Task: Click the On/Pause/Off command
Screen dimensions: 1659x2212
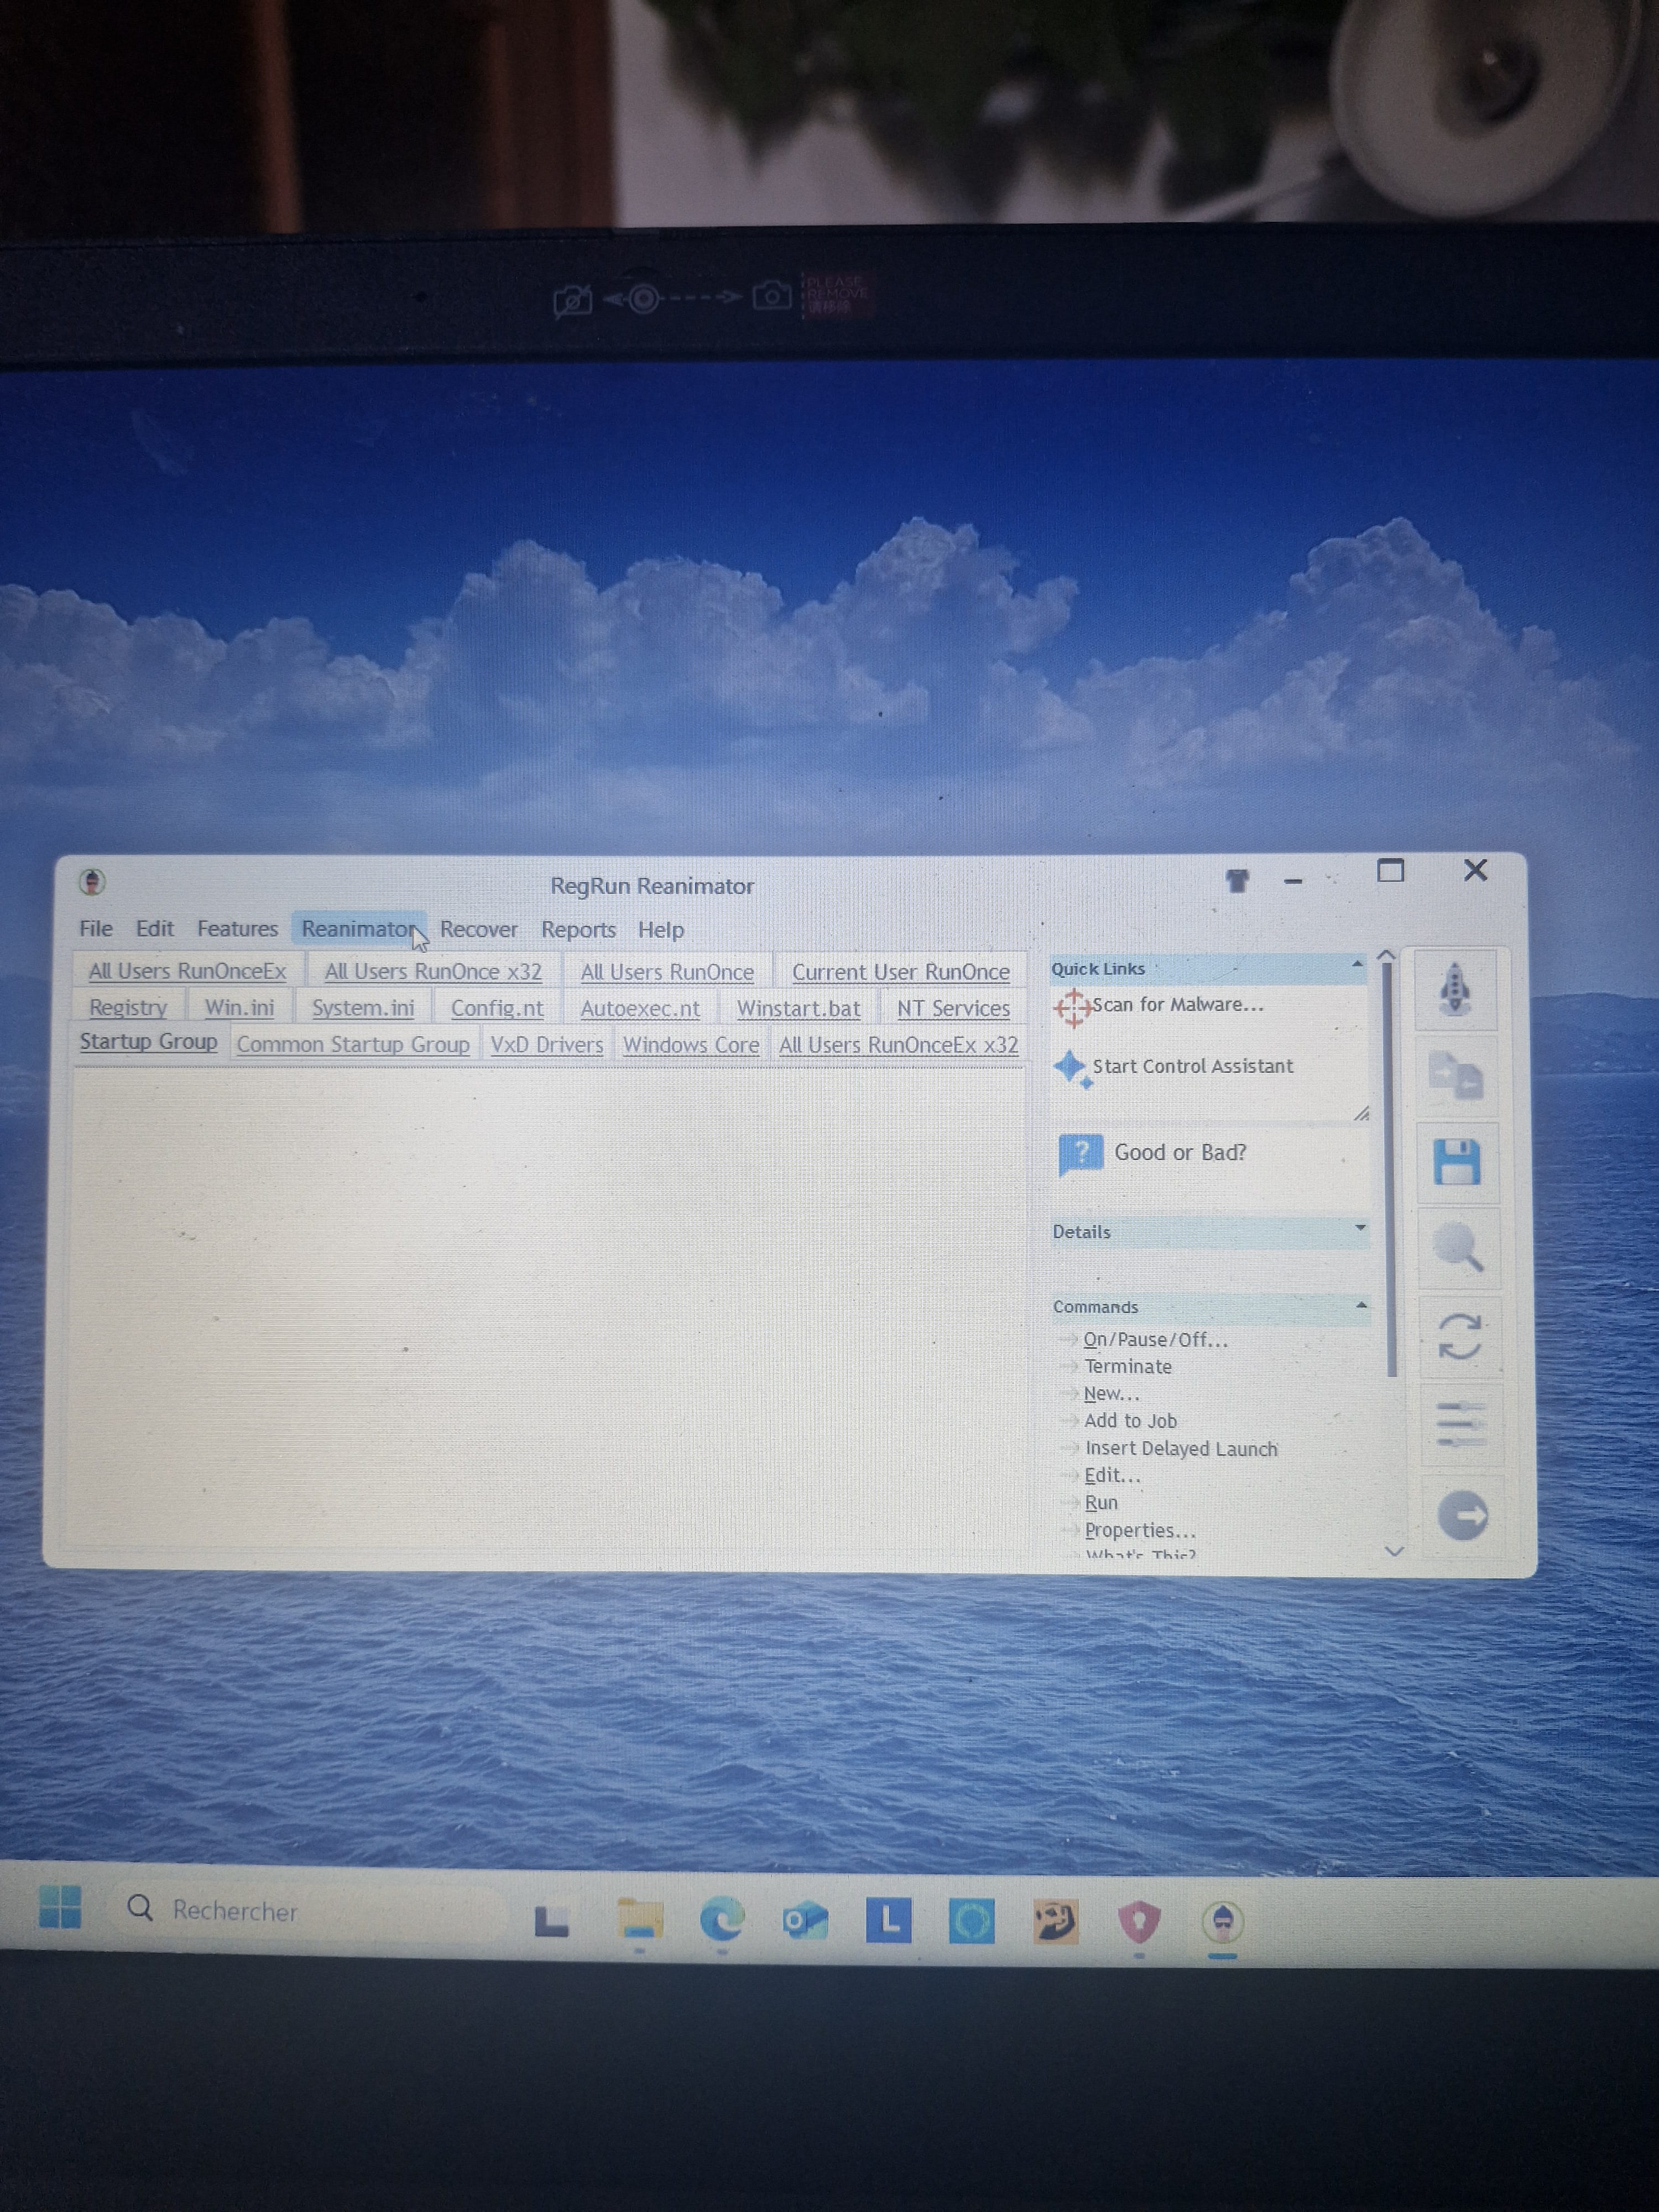Action: pyautogui.click(x=1155, y=1339)
